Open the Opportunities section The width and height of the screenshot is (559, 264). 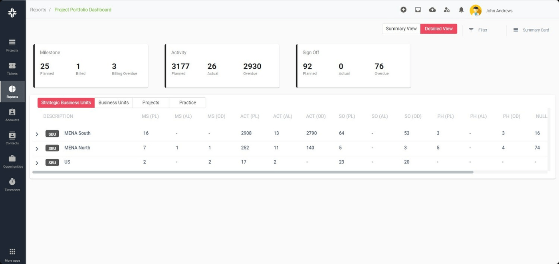[12, 161]
